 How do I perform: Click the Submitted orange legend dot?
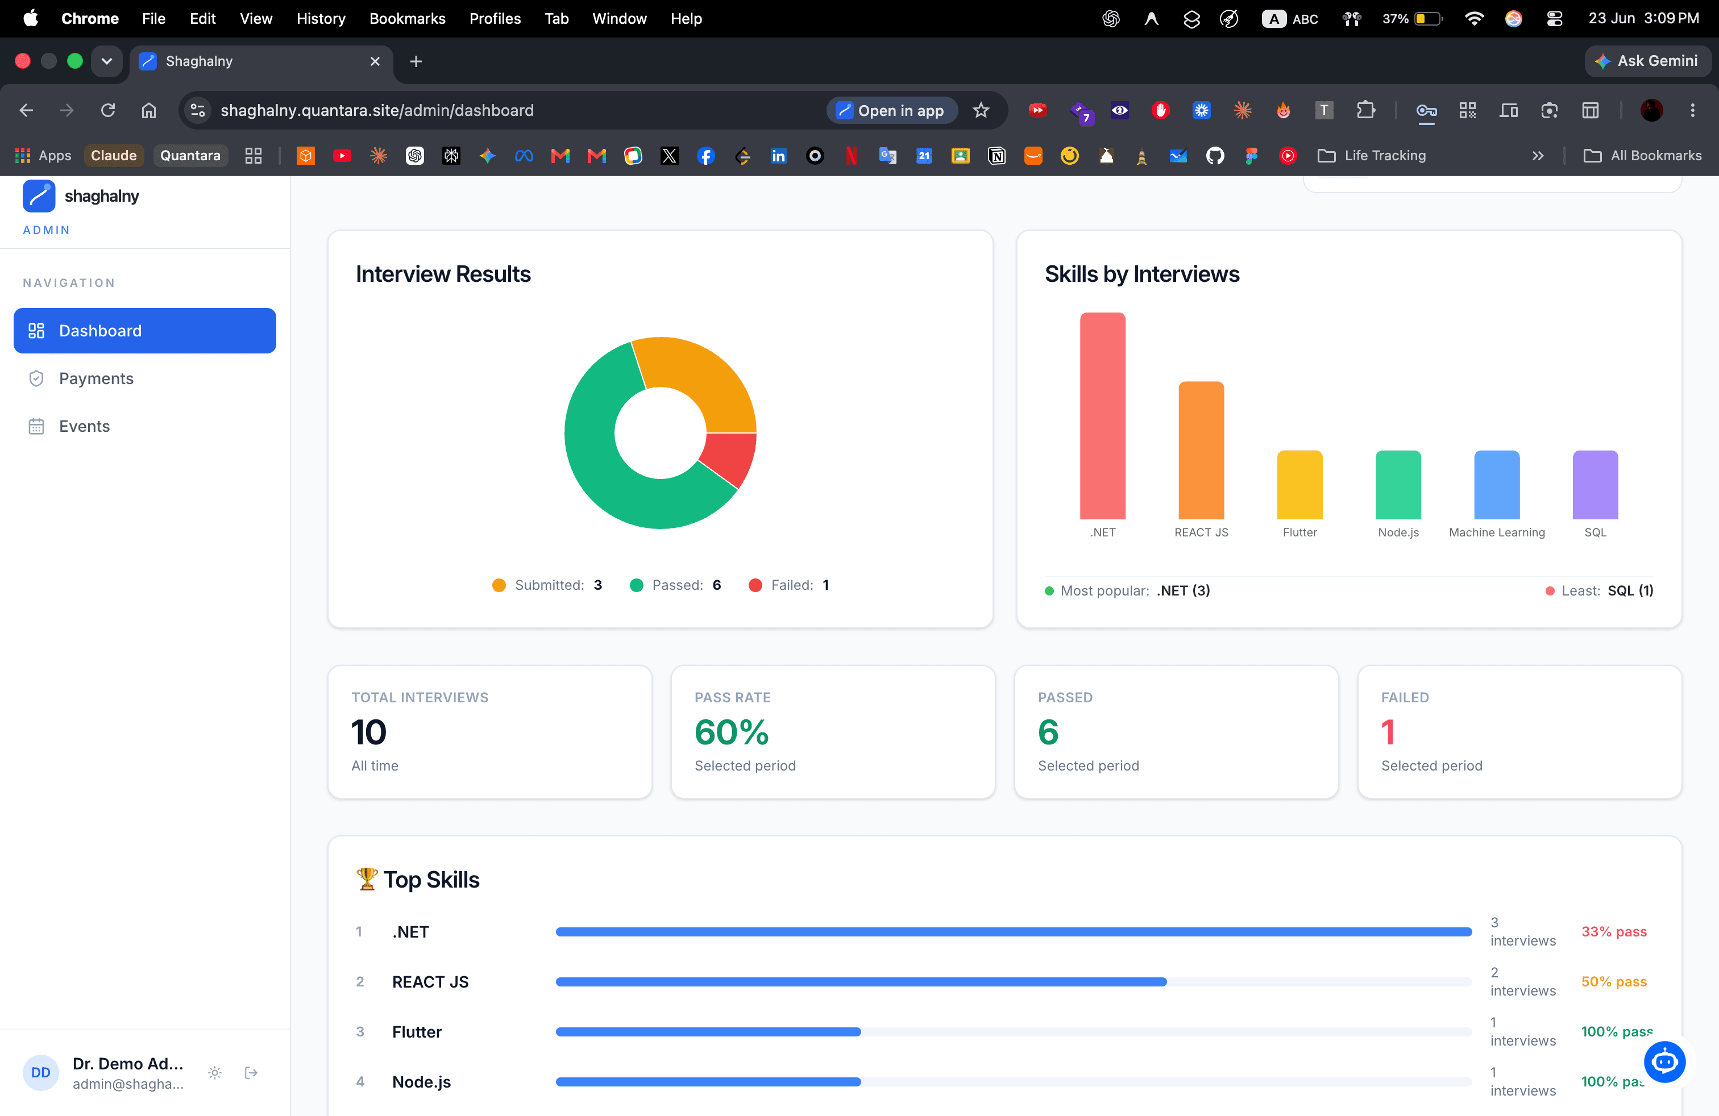pyautogui.click(x=499, y=585)
